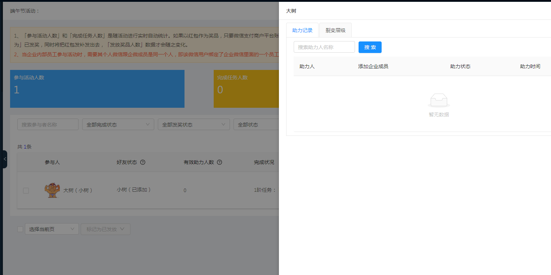Open the 全部完成状态 dropdown
The width and height of the screenshot is (551, 275).
click(118, 124)
